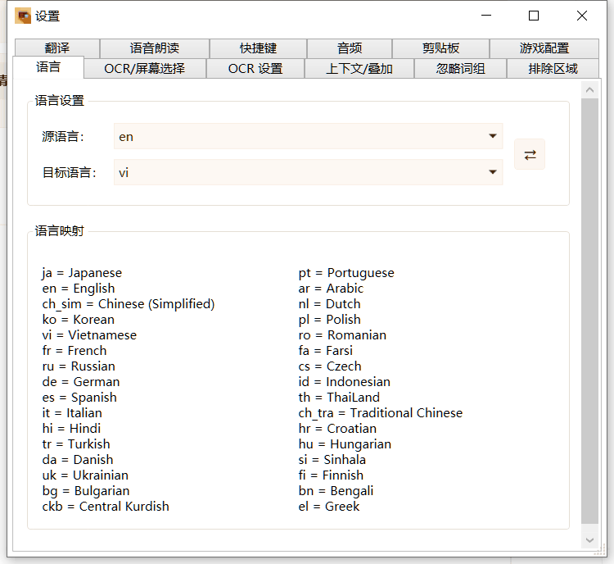Go to the OCR 设置 tab
The width and height of the screenshot is (614, 564).
[255, 69]
